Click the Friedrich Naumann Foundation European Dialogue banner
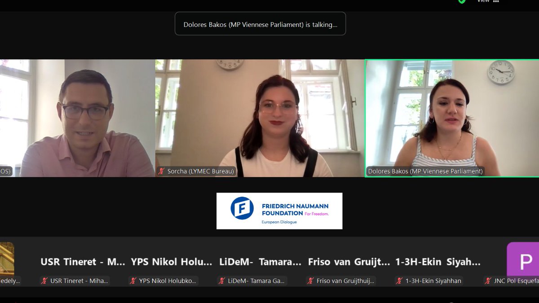Viewport: 539px width, 303px height. (x=279, y=211)
